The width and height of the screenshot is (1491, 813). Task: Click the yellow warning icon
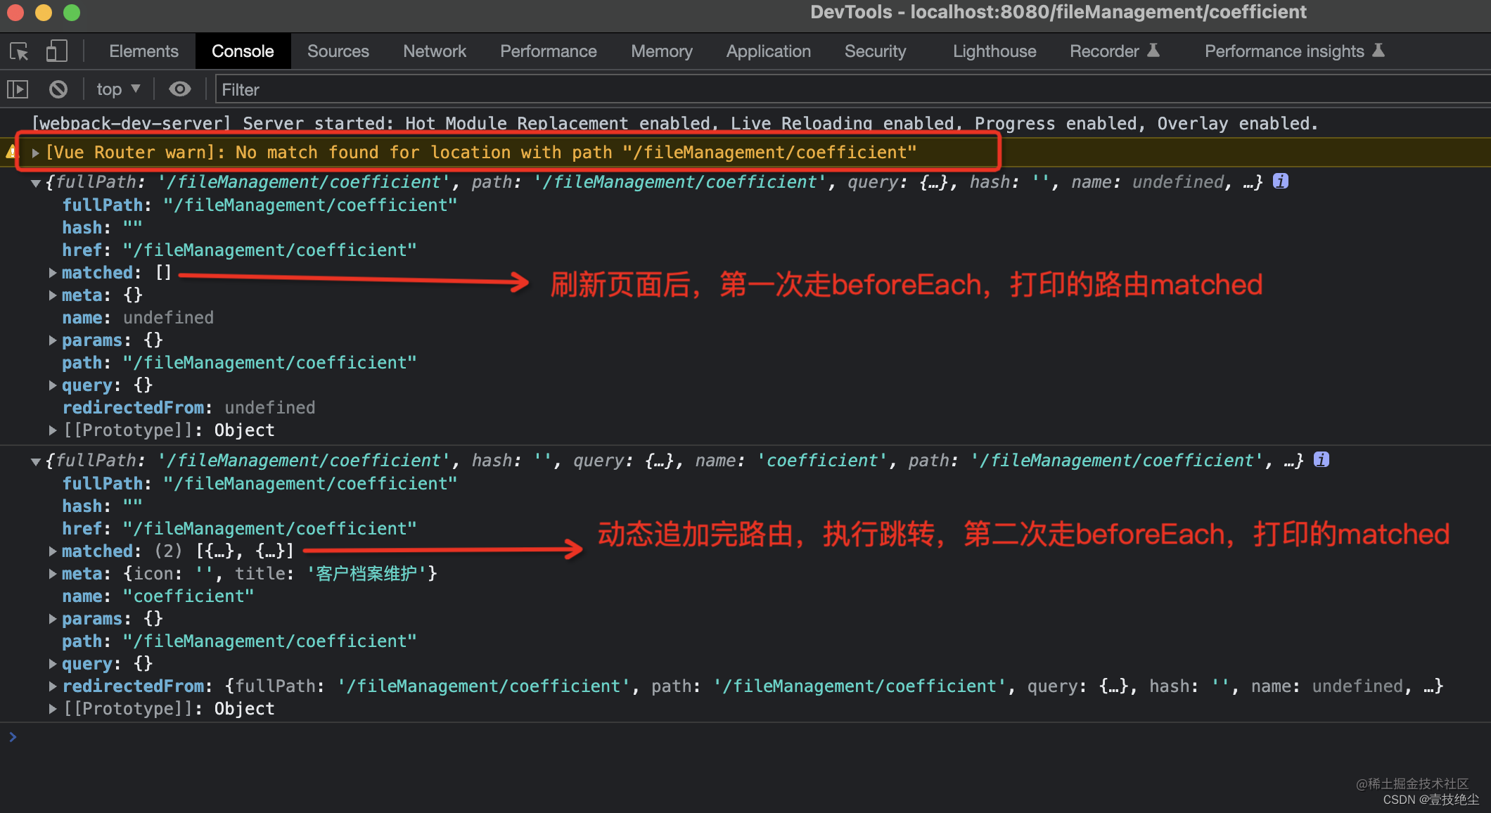(x=11, y=152)
